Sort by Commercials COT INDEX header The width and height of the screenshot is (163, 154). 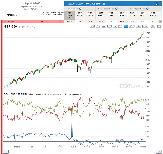(x=90, y=14)
